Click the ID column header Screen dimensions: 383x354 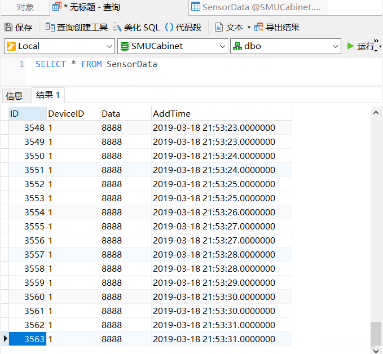[x=28, y=113]
